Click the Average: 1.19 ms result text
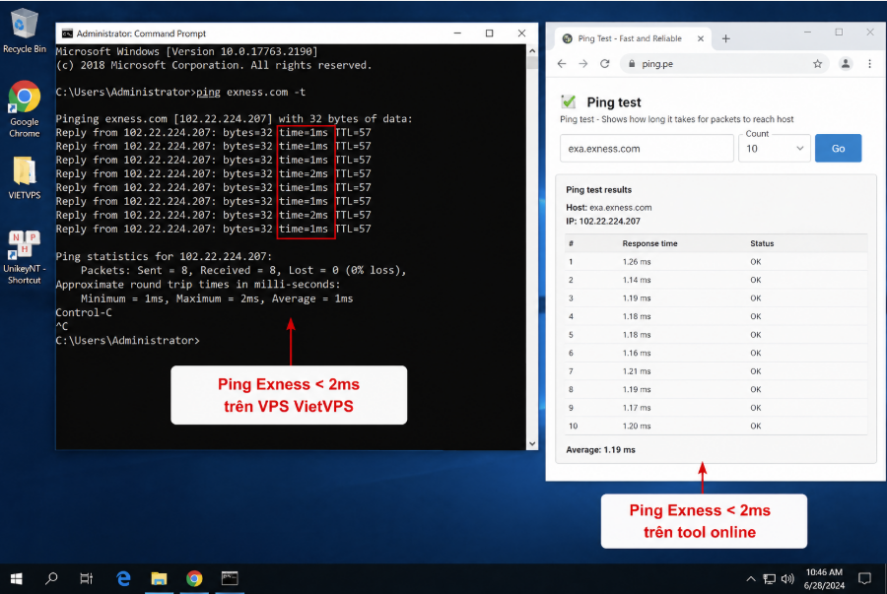This screenshot has width=887, height=594. point(600,450)
